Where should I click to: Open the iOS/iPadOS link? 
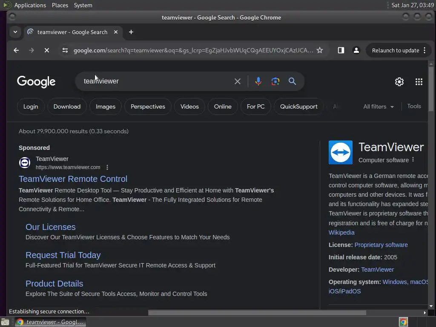click(x=344, y=291)
